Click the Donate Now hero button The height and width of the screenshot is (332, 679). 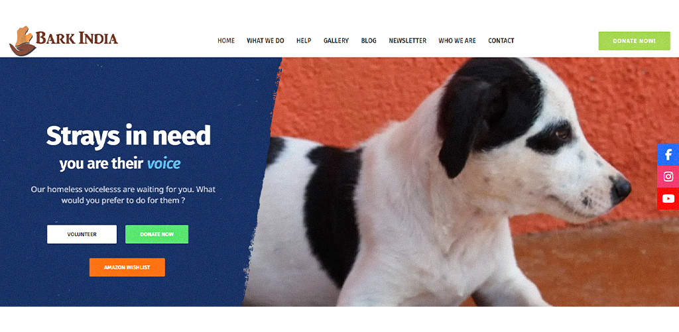(x=156, y=234)
